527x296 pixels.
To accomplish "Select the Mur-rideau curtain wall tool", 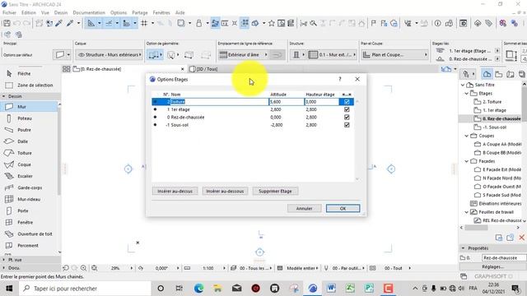I will tap(30, 199).
